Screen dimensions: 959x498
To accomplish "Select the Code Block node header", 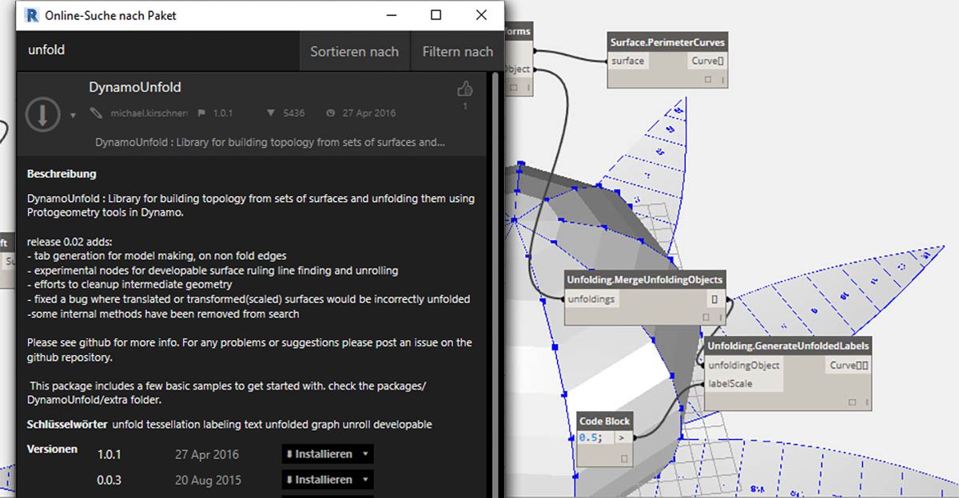I will (604, 421).
